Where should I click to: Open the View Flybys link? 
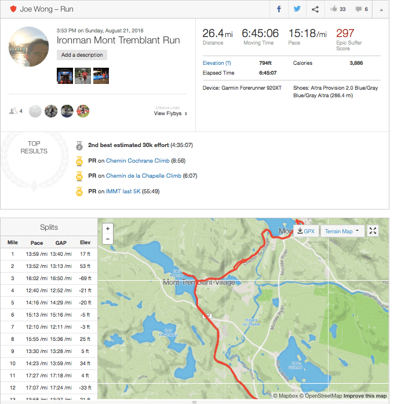[168, 113]
